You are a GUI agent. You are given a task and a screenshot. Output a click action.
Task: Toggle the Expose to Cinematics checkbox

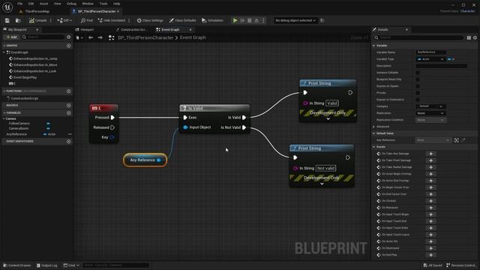click(418, 100)
